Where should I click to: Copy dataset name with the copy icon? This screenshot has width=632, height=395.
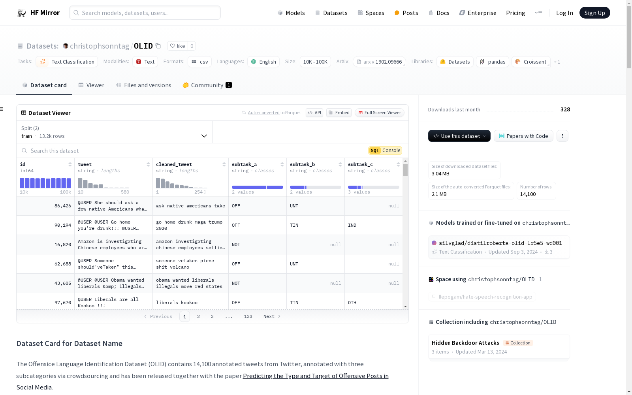(x=158, y=46)
